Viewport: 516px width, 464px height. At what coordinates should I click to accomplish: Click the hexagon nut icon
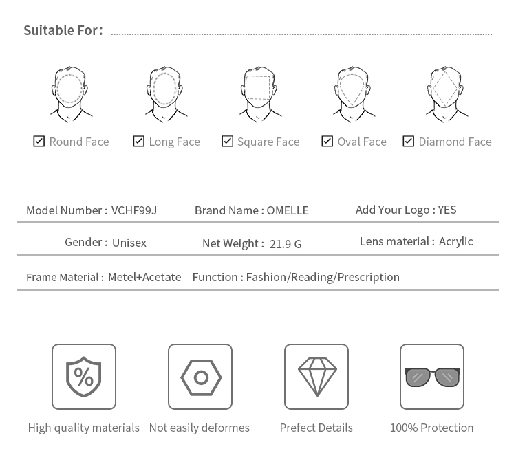tap(200, 377)
